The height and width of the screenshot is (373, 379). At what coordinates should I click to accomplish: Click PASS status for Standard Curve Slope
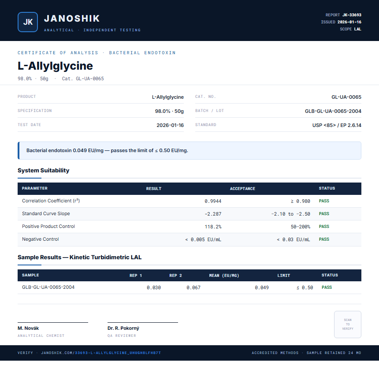coord(324,214)
